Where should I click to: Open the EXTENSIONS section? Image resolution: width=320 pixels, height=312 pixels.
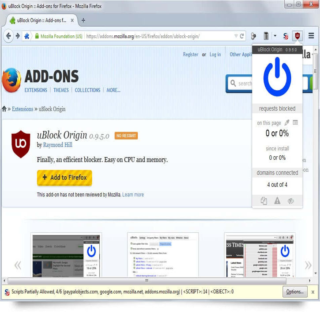tap(36, 90)
